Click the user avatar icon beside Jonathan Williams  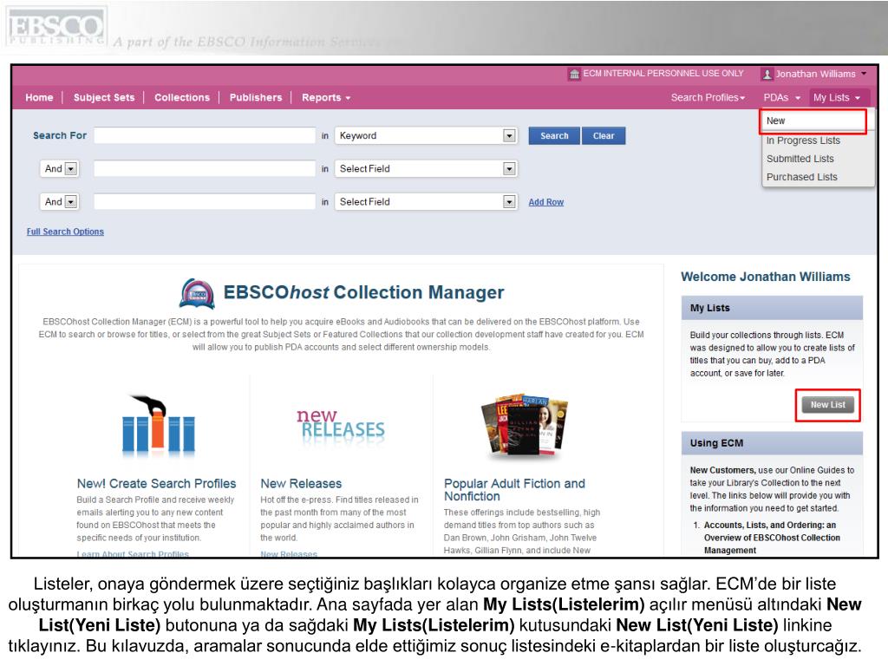(x=767, y=75)
